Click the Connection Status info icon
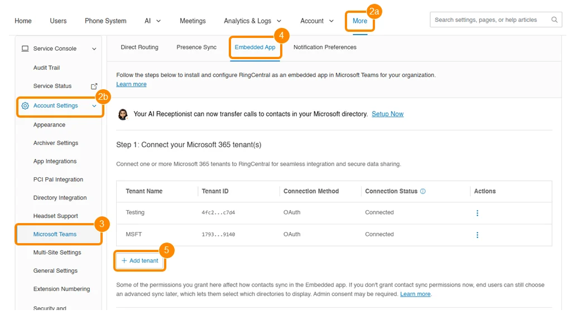Image resolution: width=577 pixels, height=319 pixels. click(x=423, y=191)
